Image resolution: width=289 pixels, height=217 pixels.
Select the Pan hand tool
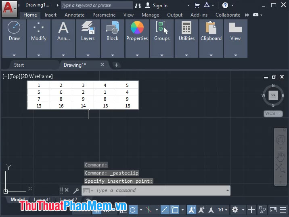click(x=281, y=157)
